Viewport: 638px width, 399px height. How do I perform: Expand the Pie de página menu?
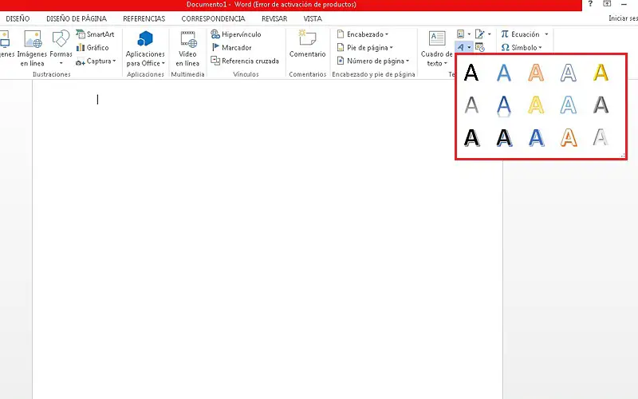click(x=365, y=48)
